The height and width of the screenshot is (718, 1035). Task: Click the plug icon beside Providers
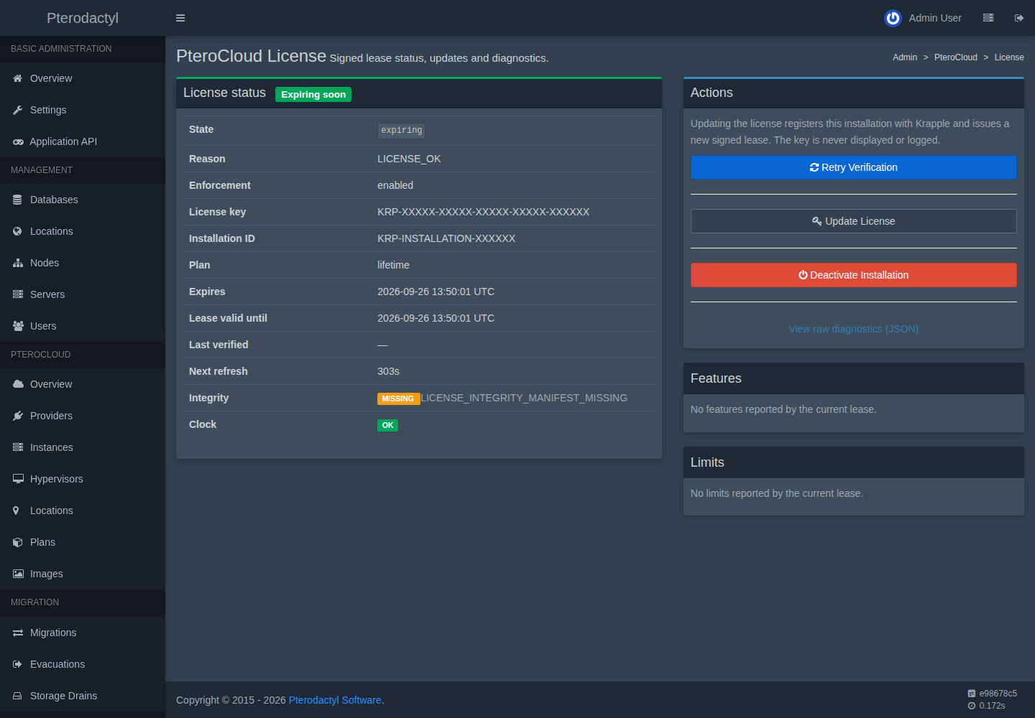(18, 416)
